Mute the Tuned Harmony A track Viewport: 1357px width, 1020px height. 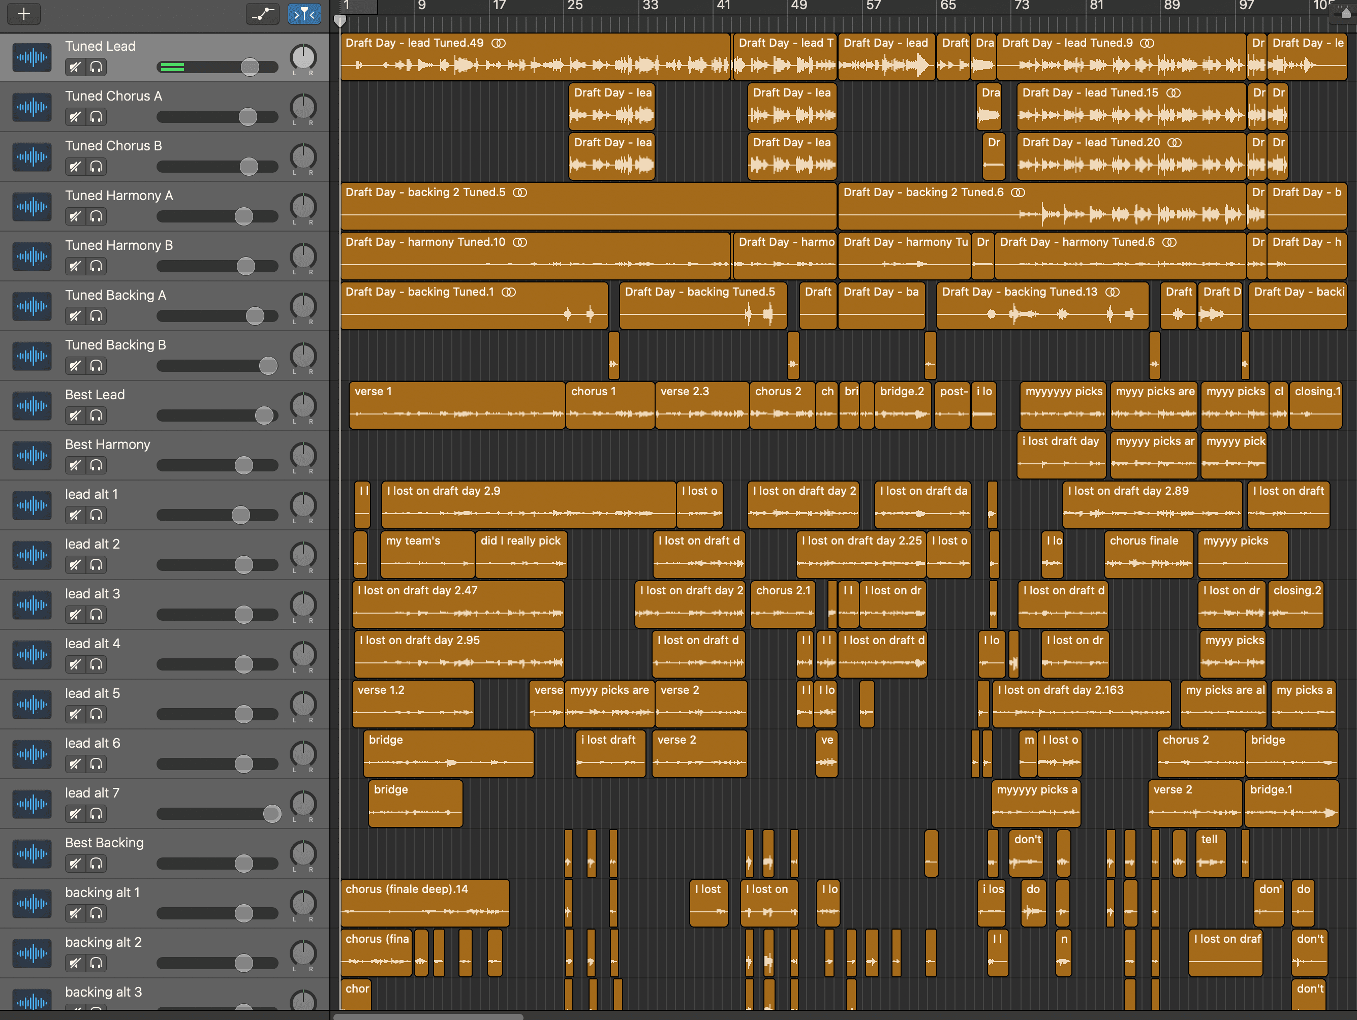coord(75,216)
